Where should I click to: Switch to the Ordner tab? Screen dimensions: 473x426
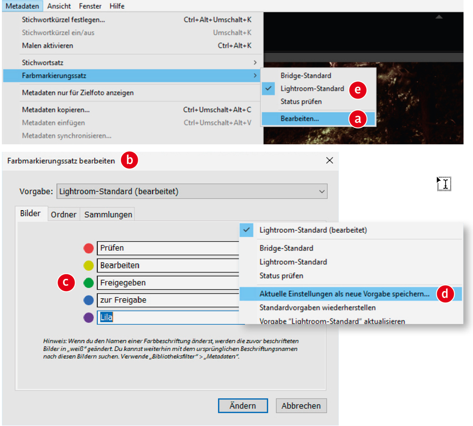pos(64,214)
